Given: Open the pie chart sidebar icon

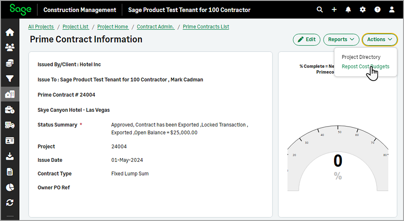Looking at the screenshot, I should pyautogui.click(x=10, y=188).
